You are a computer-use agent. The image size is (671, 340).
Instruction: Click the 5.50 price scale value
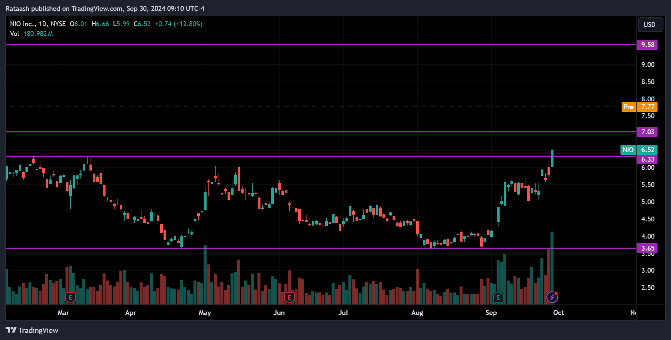[648, 185]
